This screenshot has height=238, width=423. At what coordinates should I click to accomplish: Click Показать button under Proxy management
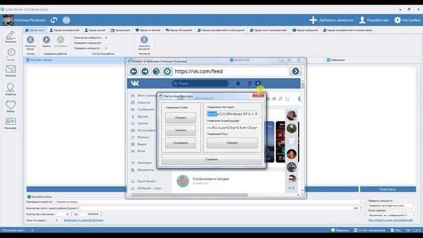(232, 143)
